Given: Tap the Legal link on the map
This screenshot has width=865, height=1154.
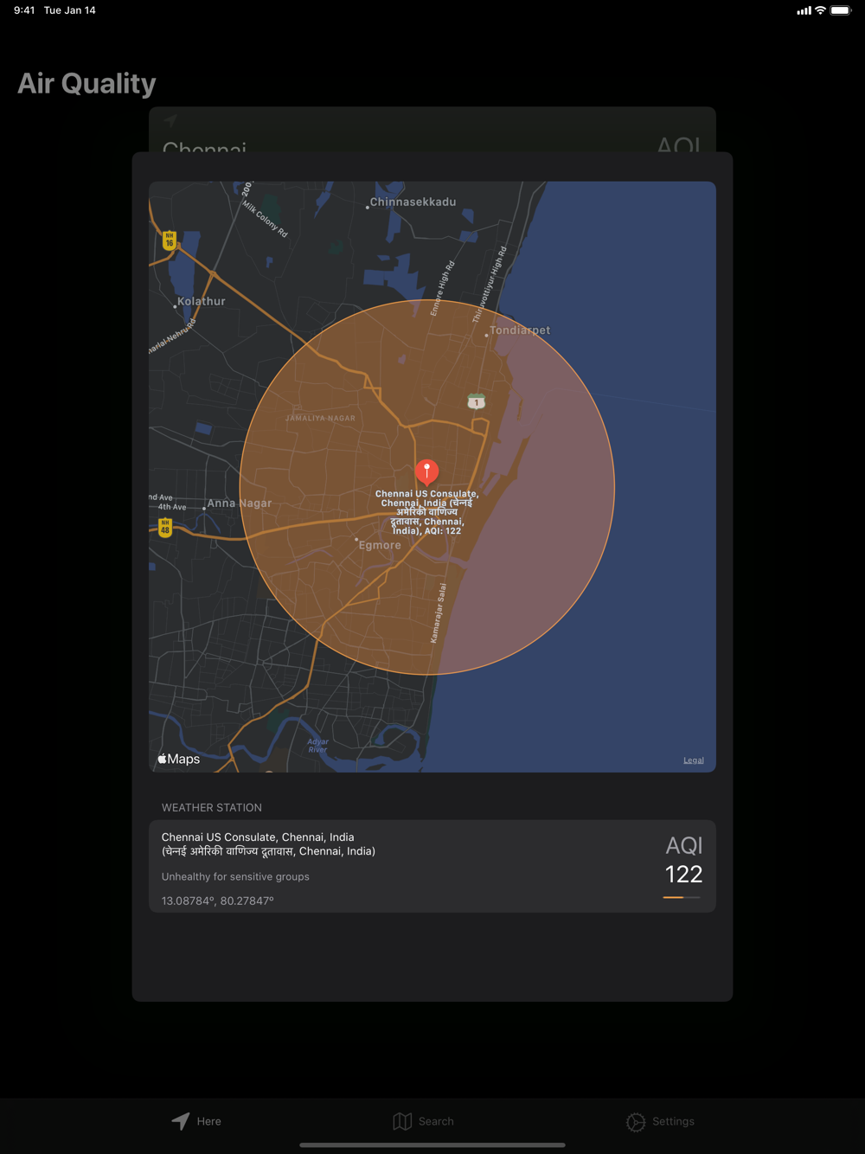Looking at the screenshot, I should (694, 760).
